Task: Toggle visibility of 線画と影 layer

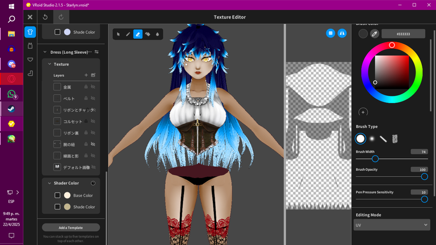Action: coord(93,155)
